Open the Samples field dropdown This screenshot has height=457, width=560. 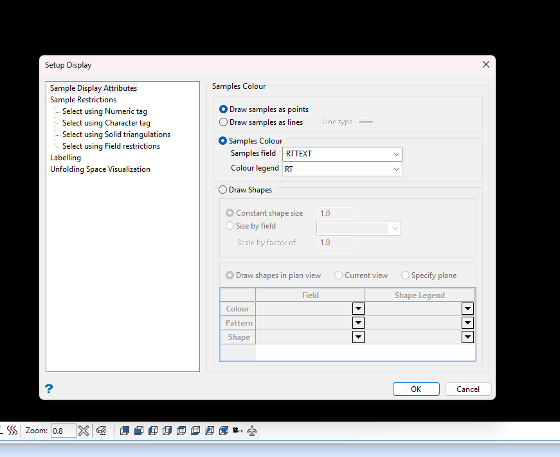pos(342,154)
